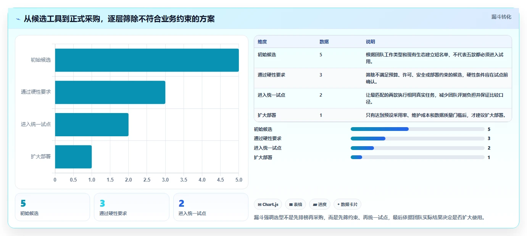Screen dimensions: 527x236
Task: Click the 通过硬性要求 chart bar
Action: (110, 92)
